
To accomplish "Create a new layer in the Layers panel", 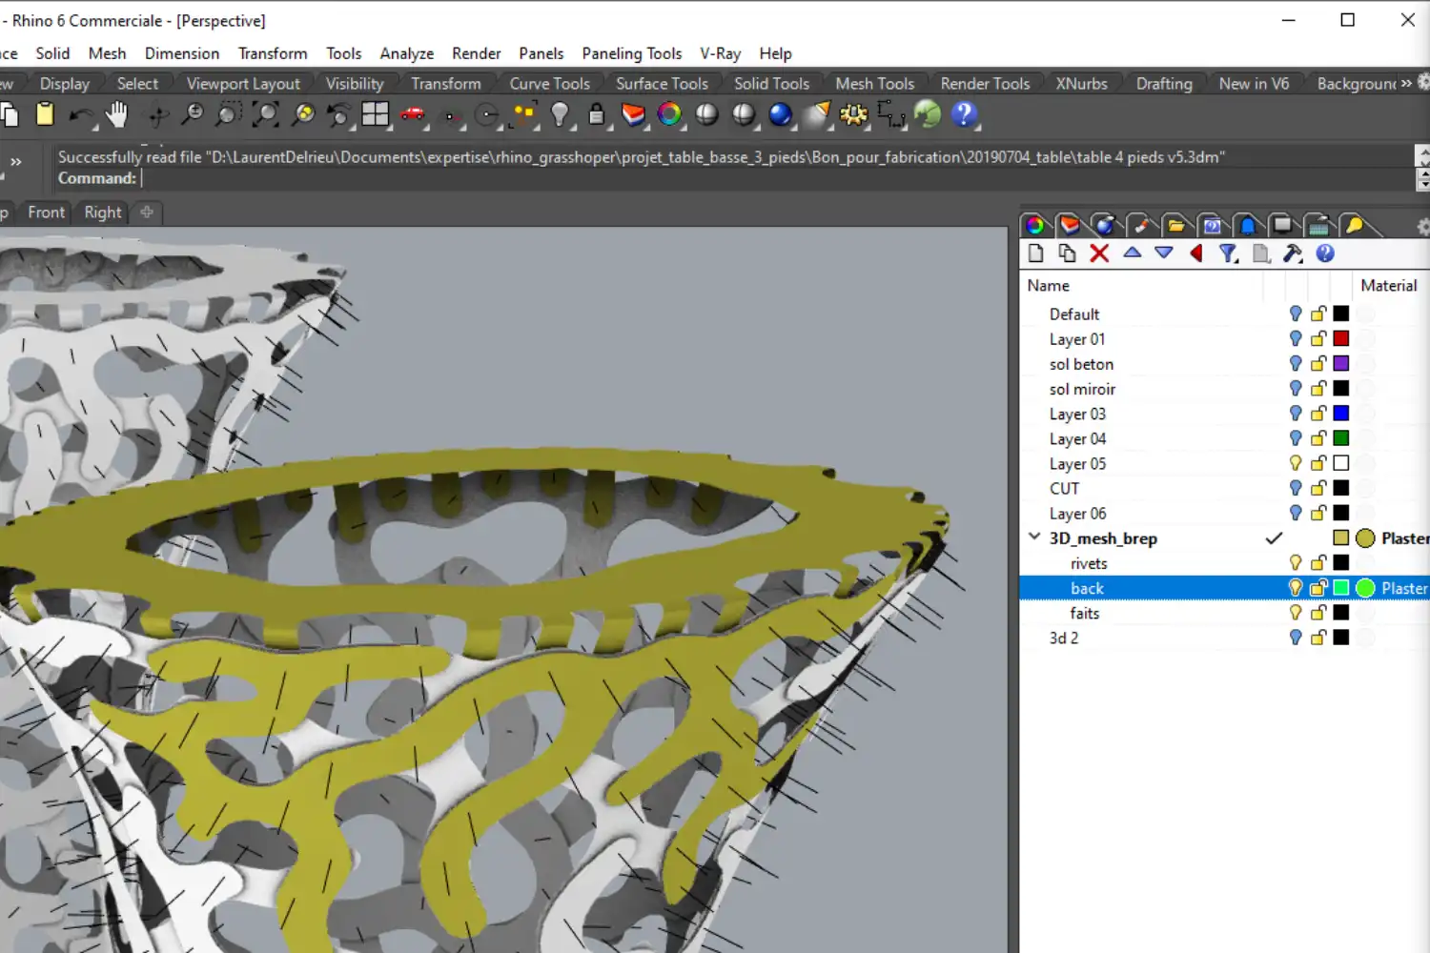I will 1036,253.
